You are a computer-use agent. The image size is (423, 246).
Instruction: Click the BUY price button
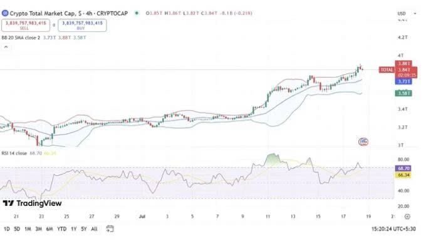click(x=82, y=25)
